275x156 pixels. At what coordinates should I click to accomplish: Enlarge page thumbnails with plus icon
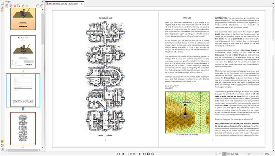42,6
